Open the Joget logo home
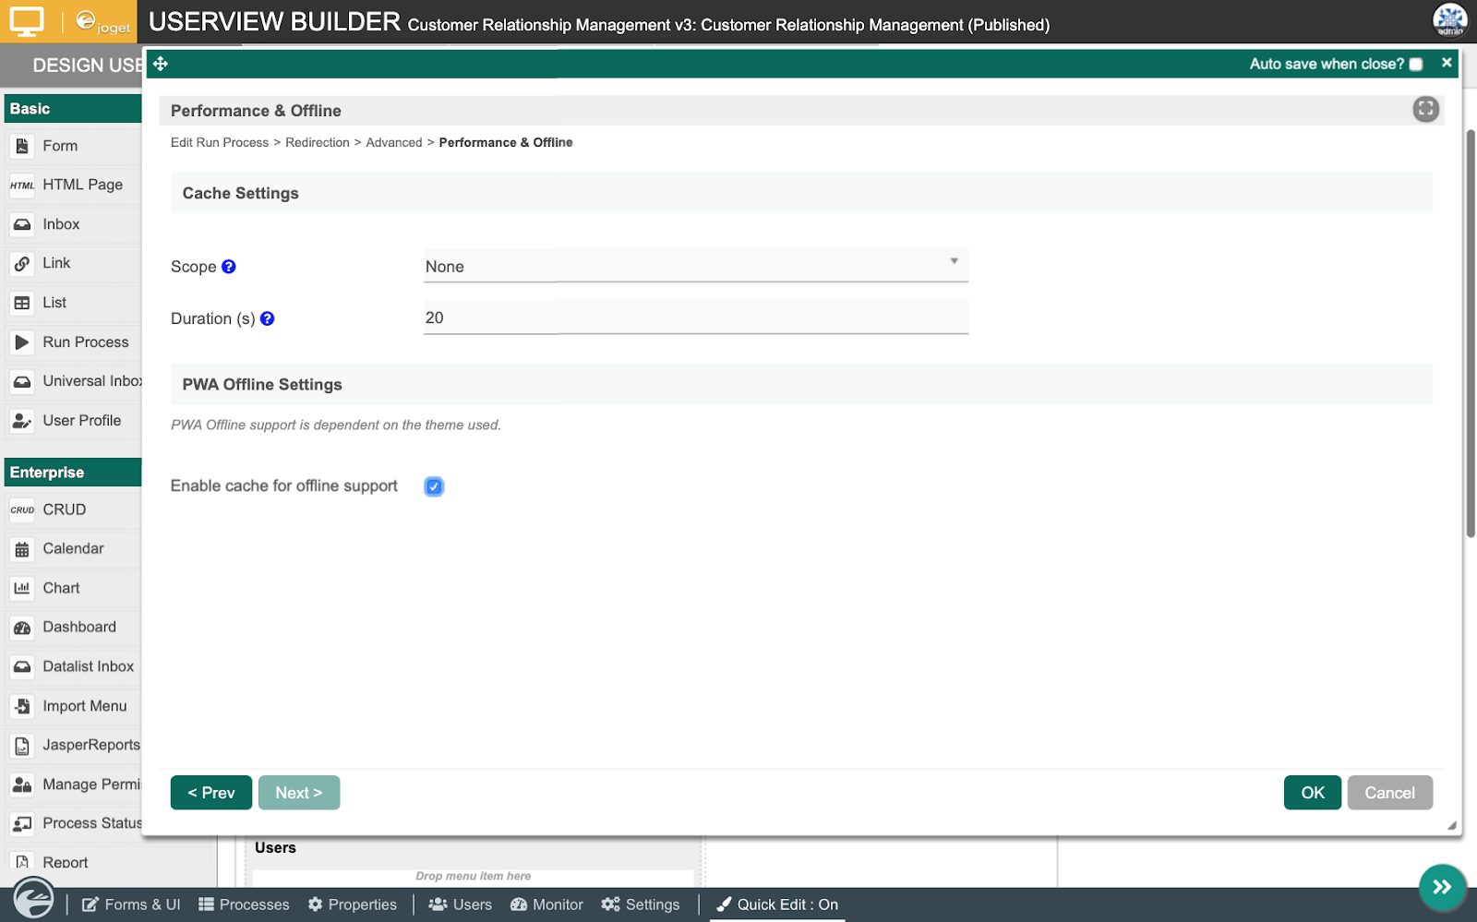This screenshot has height=922, width=1477. pyautogui.click(x=102, y=21)
